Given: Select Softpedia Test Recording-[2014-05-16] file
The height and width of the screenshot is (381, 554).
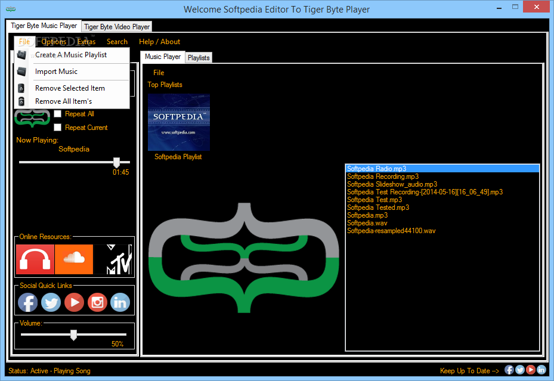Looking at the screenshot, I should click(442, 192).
